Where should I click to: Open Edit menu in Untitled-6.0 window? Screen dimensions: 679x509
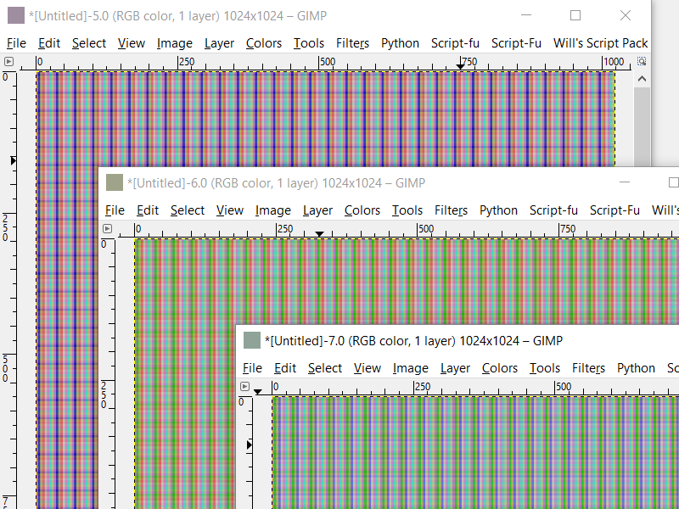coord(148,210)
